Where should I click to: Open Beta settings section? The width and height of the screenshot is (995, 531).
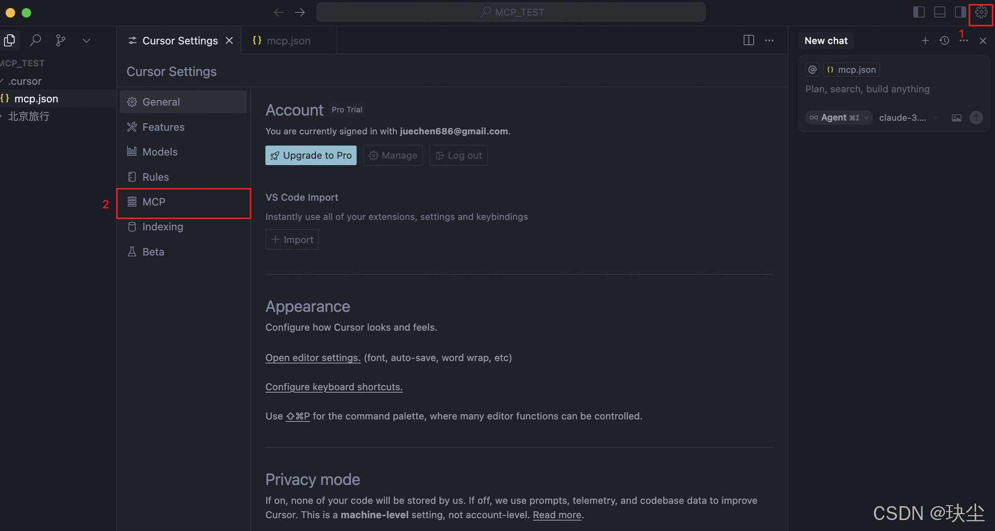tap(184, 252)
